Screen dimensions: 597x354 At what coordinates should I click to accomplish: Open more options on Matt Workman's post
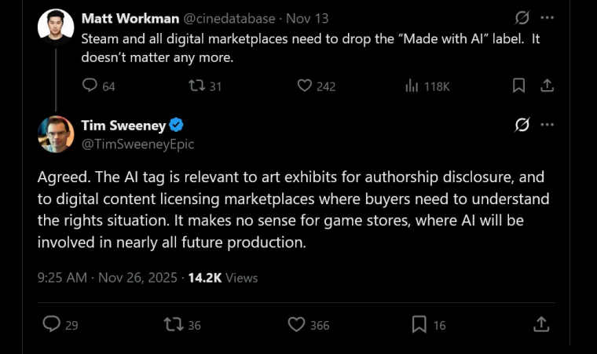pos(548,17)
